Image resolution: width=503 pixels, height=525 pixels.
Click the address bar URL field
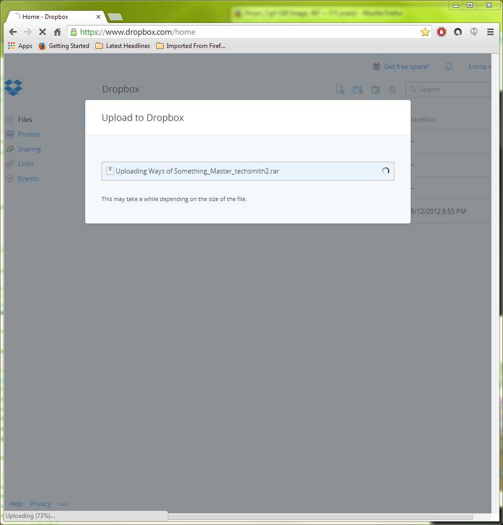[x=249, y=32]
